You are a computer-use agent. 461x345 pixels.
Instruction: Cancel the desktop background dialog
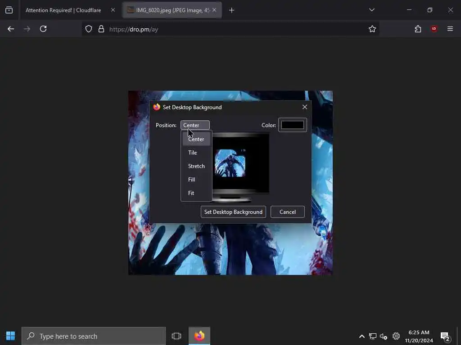[288, 212]
